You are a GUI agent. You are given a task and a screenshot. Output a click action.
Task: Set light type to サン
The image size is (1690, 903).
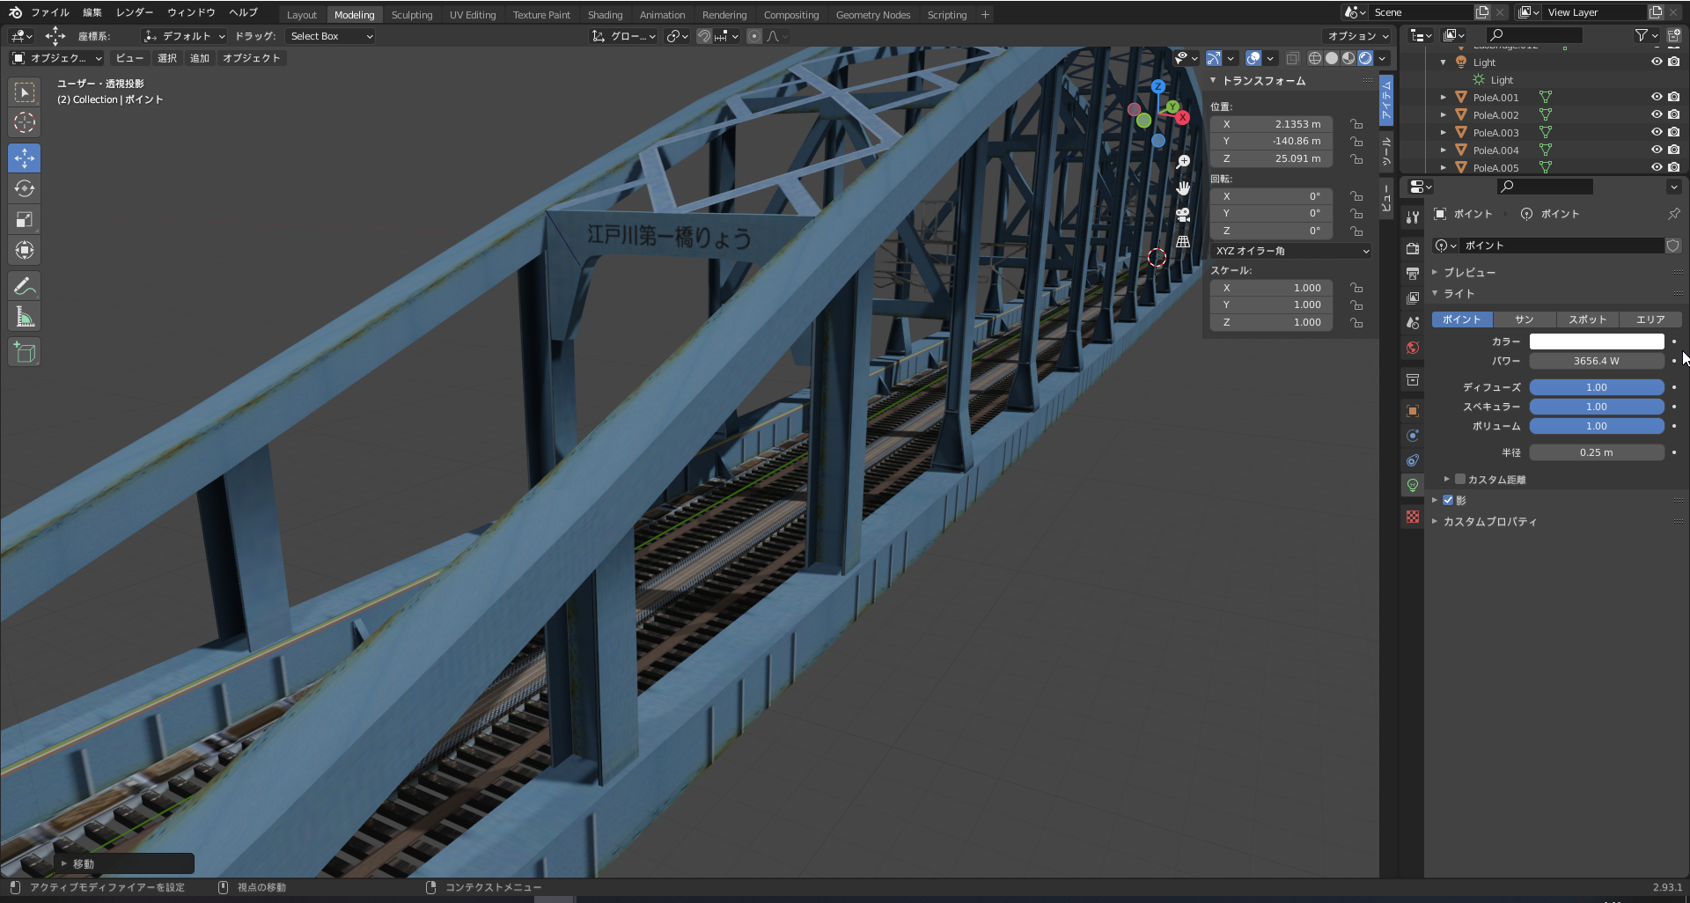[1524, 319]
